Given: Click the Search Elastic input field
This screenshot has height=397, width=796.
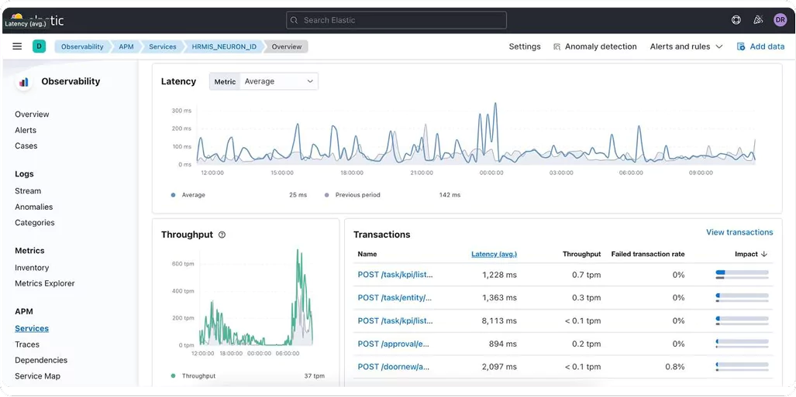Looking at the screenshot, I should tap(396, 20).
